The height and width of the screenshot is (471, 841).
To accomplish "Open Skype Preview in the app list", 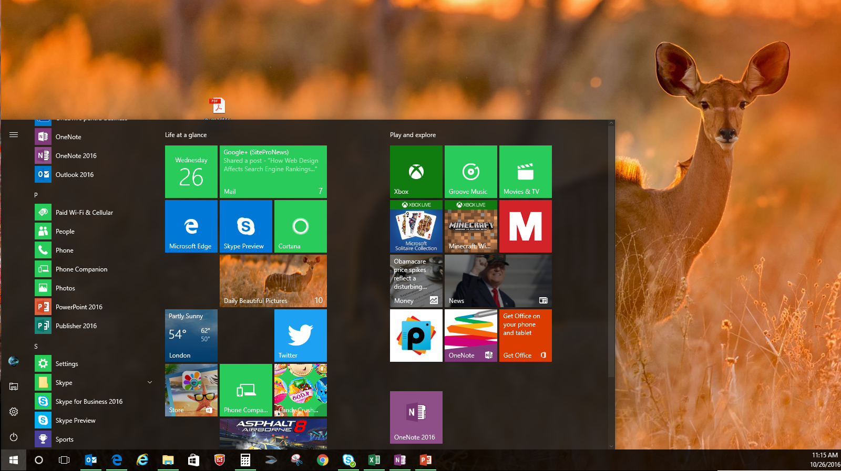I will tap(94, 421).
